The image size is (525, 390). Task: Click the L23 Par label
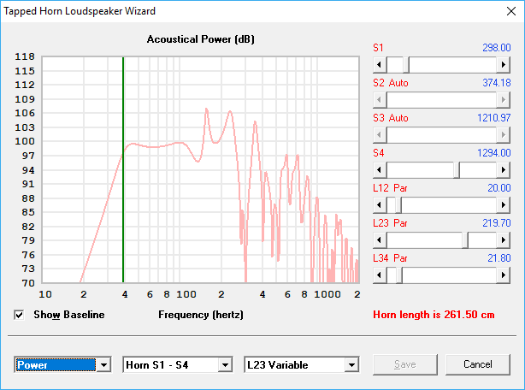point(390,223)
